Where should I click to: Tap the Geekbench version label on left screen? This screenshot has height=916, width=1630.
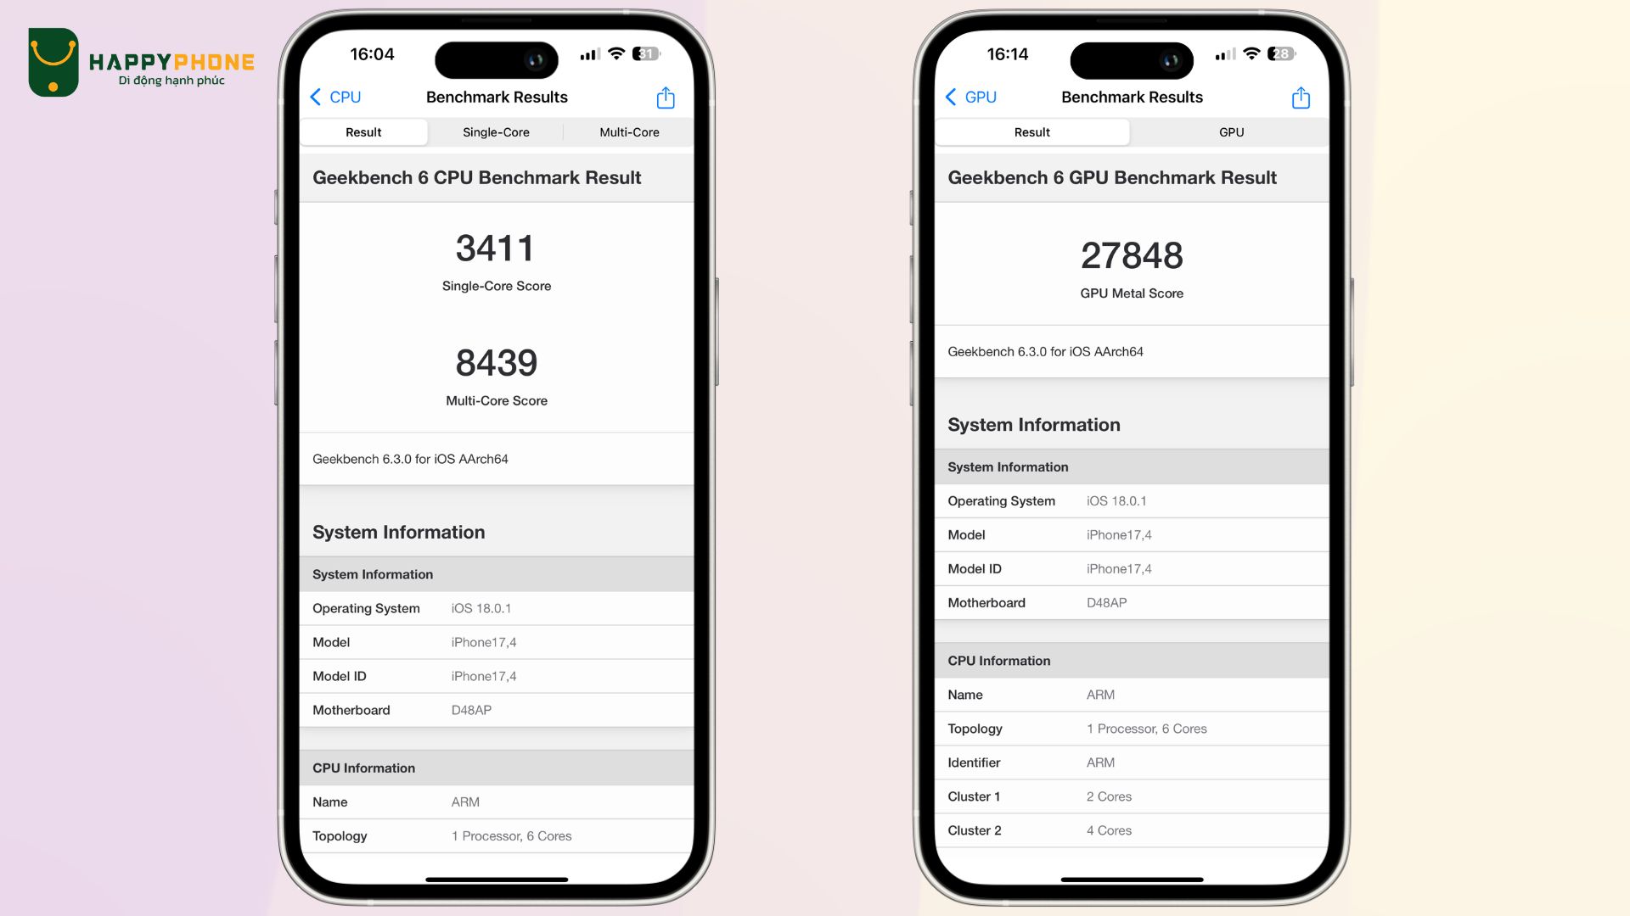tap(411, 459)
